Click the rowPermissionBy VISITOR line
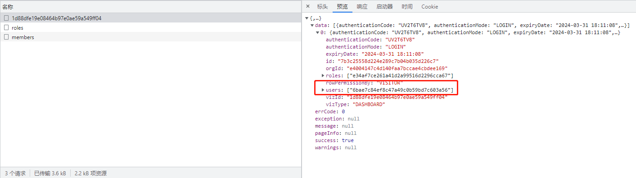Viewport: 636px width, 178px height. (x=365, y=83)
